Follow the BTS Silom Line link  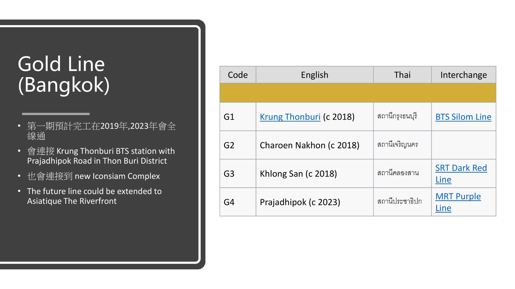(463, 117)
